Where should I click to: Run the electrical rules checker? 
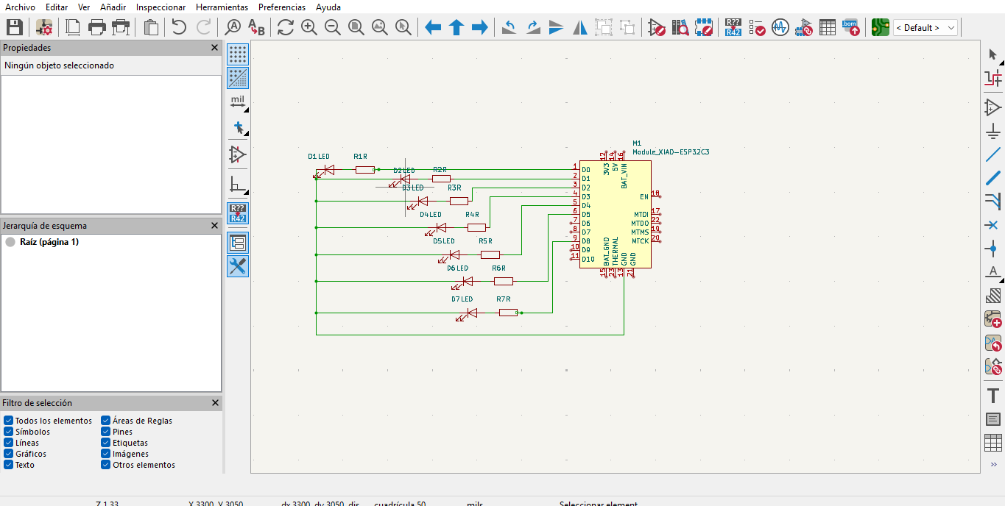pyautogui.click(x=757, y=28)
